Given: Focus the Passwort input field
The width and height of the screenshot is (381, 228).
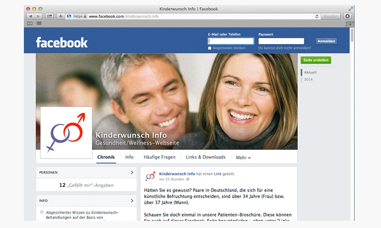Looking at the screenshot, I should click(281, 41).
